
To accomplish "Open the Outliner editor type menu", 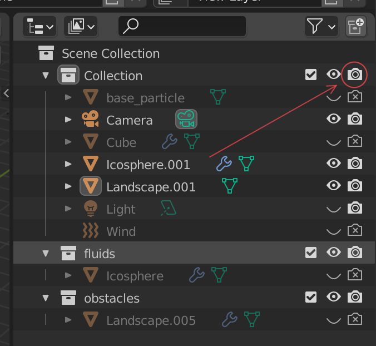I will (x=39, y=27).
